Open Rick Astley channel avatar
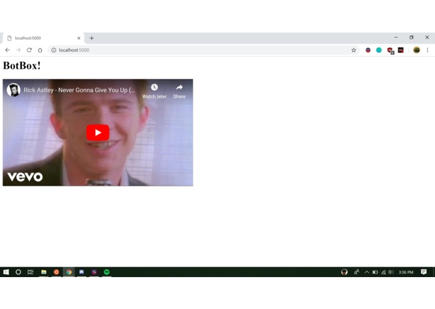435x309 pixels. (x=13, y=90)
